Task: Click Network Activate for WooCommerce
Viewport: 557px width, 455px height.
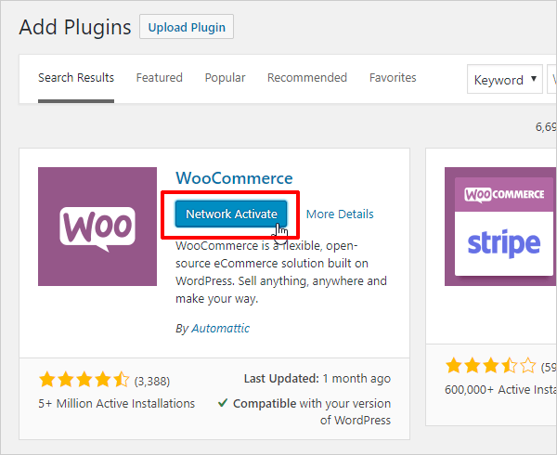Action: (231, 214)
